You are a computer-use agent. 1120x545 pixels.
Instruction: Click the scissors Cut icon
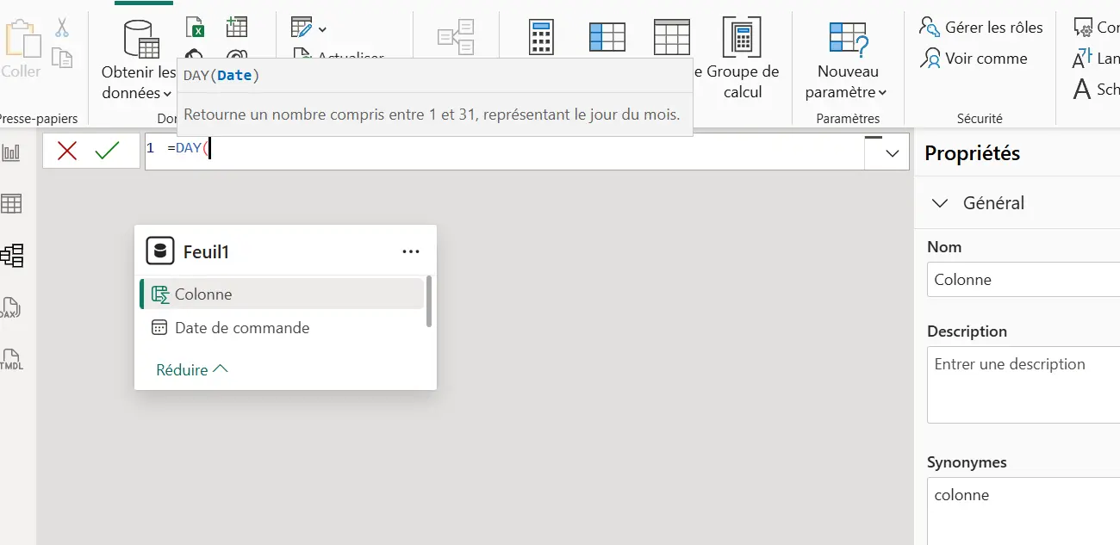62,28
